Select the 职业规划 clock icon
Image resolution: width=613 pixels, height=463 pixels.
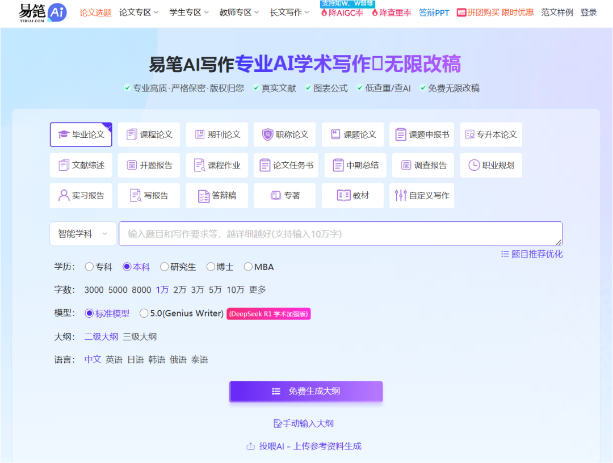coord(474,165)
